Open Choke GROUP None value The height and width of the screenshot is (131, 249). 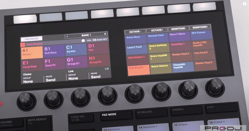point(28,82)
